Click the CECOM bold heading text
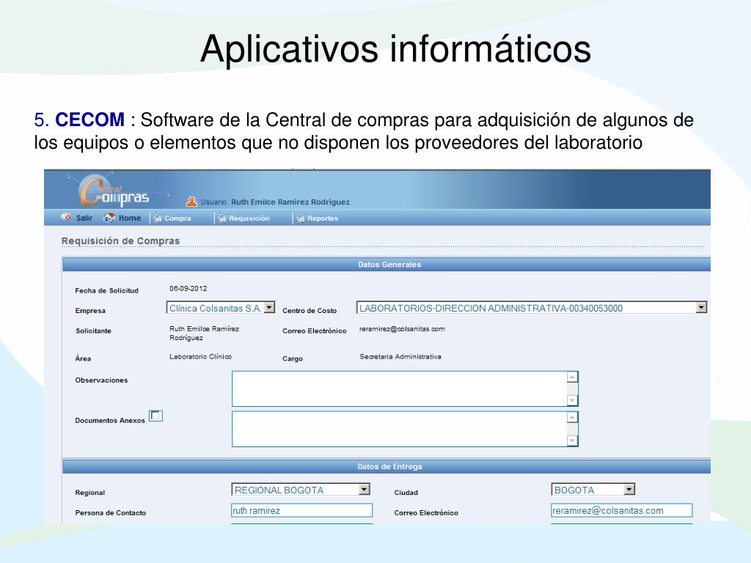This screenshot has height=563, width=751. pyautogui.click(x=89, y=119)
